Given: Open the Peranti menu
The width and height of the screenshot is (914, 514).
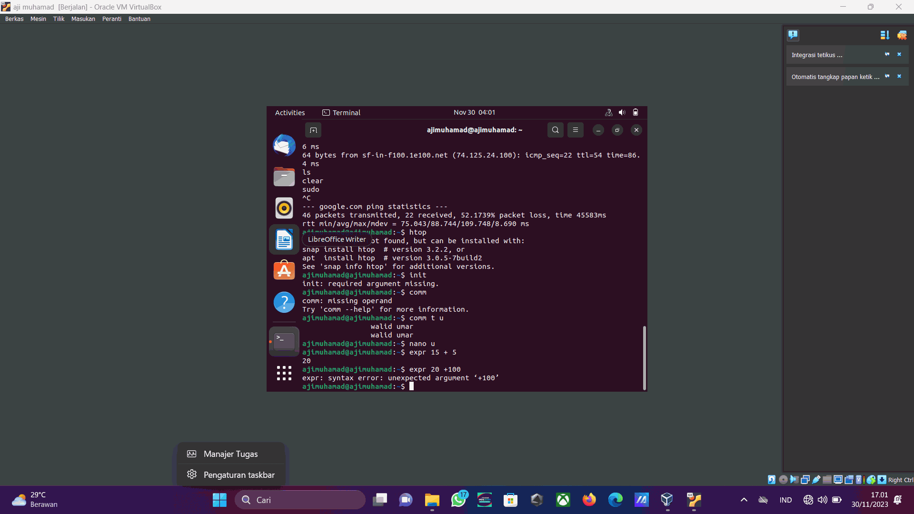Looking at the screenshot, I should (x=112, y=19).
